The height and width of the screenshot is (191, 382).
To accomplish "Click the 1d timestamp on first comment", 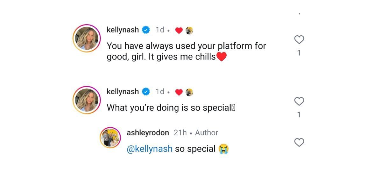I will tap(160, 30).
